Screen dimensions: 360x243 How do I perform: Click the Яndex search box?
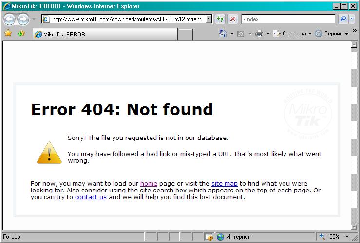[x=288, y=19]
